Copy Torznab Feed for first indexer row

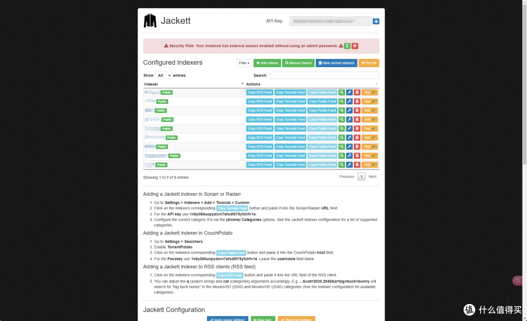[290, 92]
